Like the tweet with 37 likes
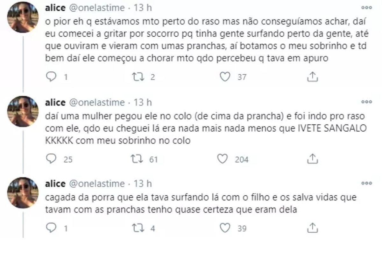This screenshot has width=382, height=255. (225, 77)
